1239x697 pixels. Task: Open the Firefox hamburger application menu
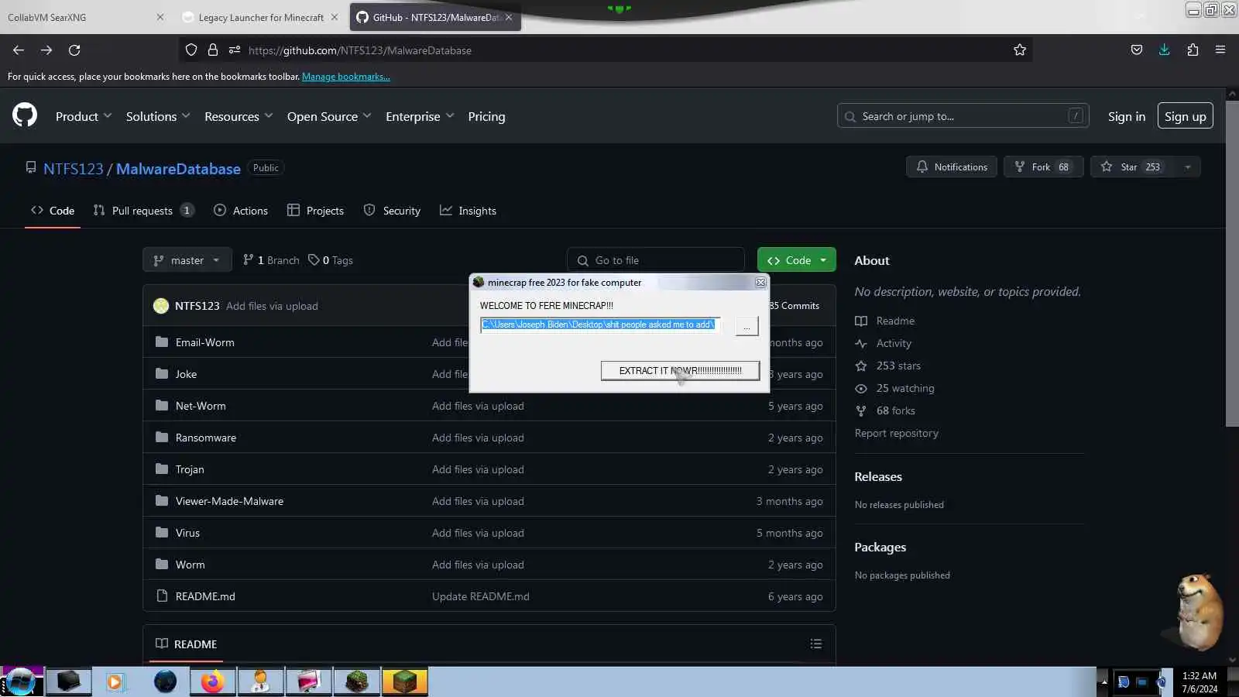pyautogui.click(x=1220, y=50)
